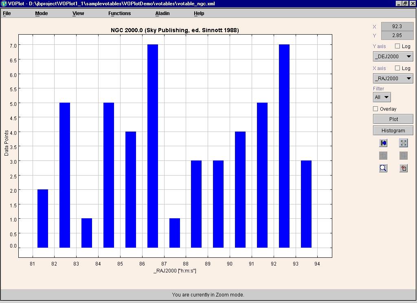Click the histogram bar between 92 and 93
This screenshot has width=417, height=303.
284,146
